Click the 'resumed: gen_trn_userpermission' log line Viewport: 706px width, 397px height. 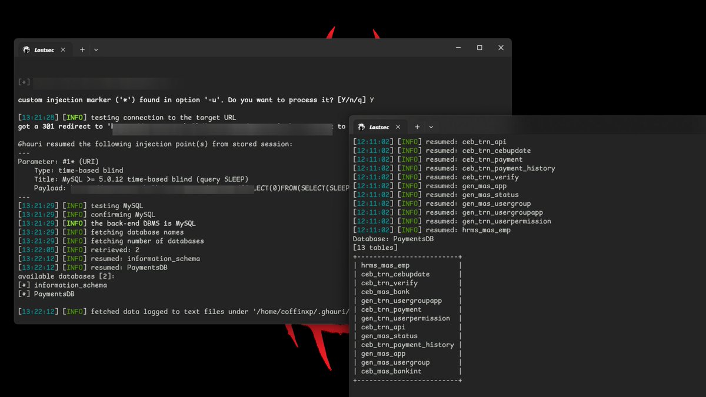tap(452, 221)
